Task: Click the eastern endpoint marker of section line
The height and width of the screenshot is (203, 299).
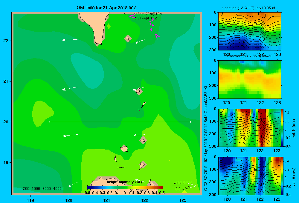Action: point(191,122)
